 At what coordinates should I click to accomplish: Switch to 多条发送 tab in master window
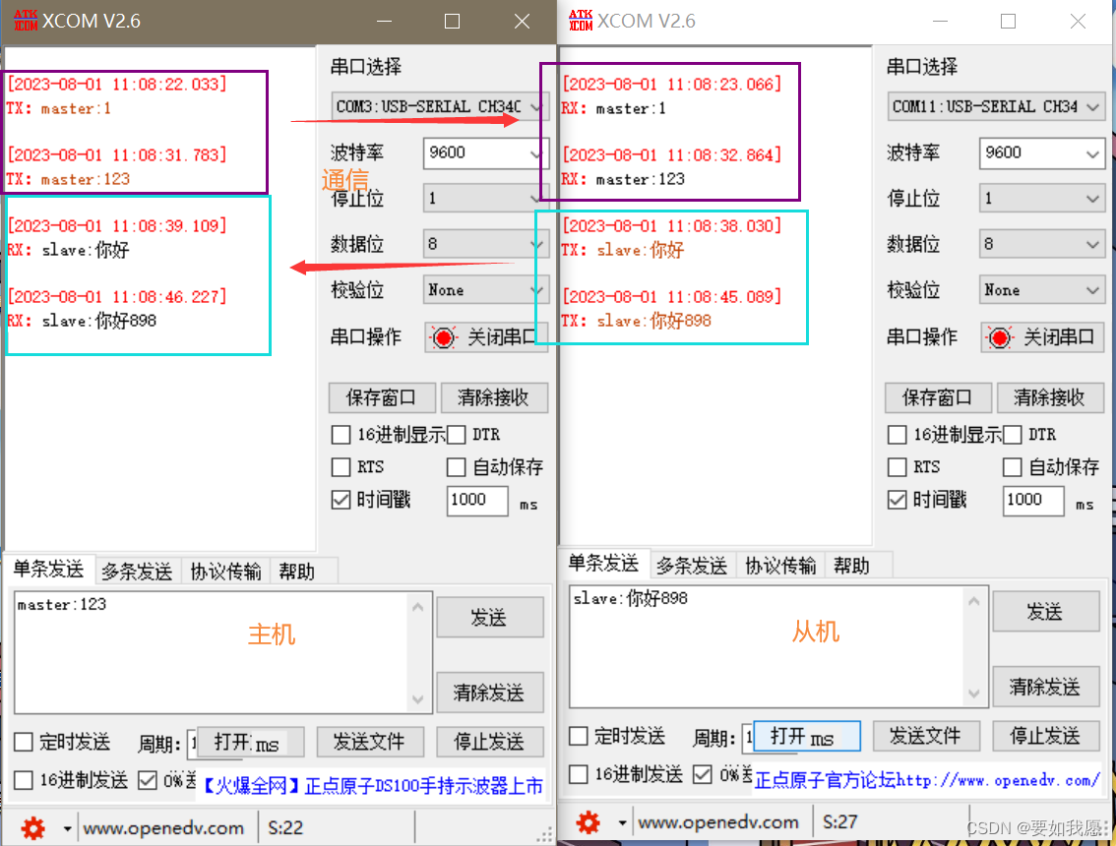[137, 572]
